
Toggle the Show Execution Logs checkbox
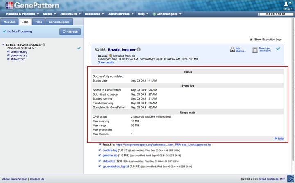[251, 39]
